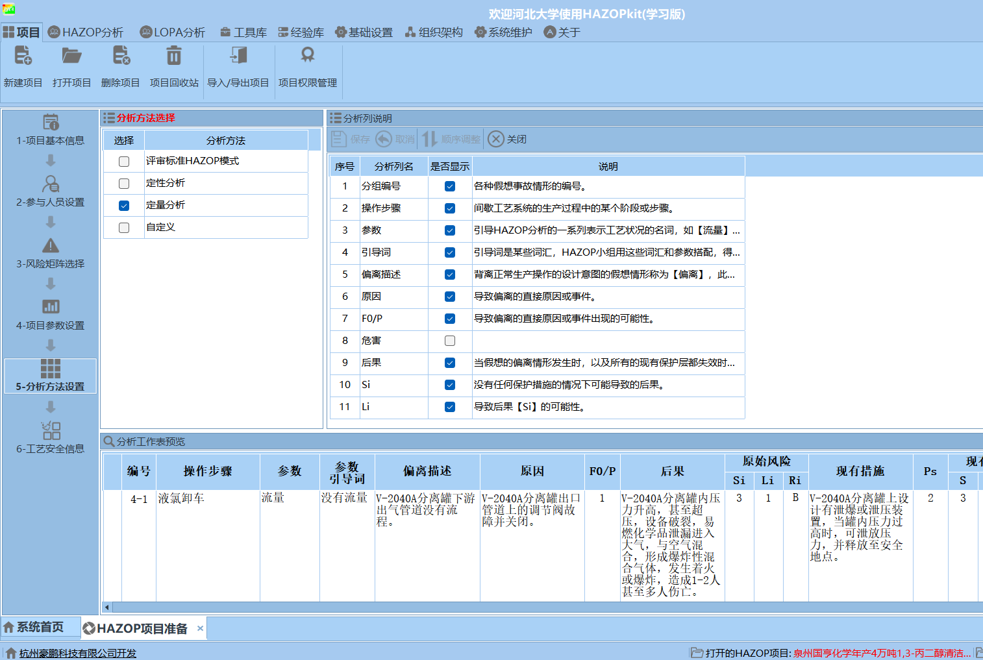Viewport: 983px width, 660px height.
Task: Click the 分析列名 column header
Action: (393, 166)
